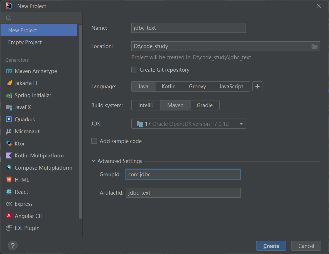The image size is (329, 254).
Task: Select New Project in the sidebar
Action: point(39,30)
